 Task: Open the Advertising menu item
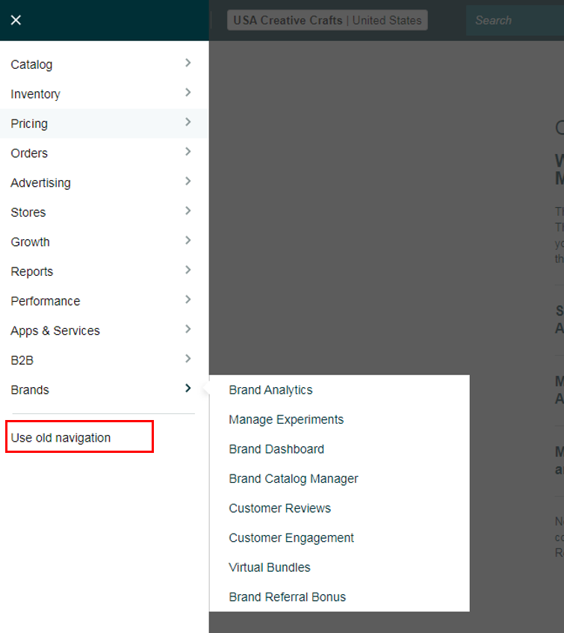point(40,182)
